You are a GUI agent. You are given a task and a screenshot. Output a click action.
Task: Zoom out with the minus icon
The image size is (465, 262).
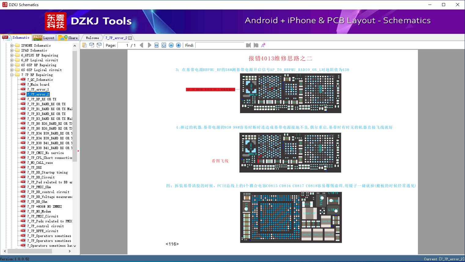171,45
